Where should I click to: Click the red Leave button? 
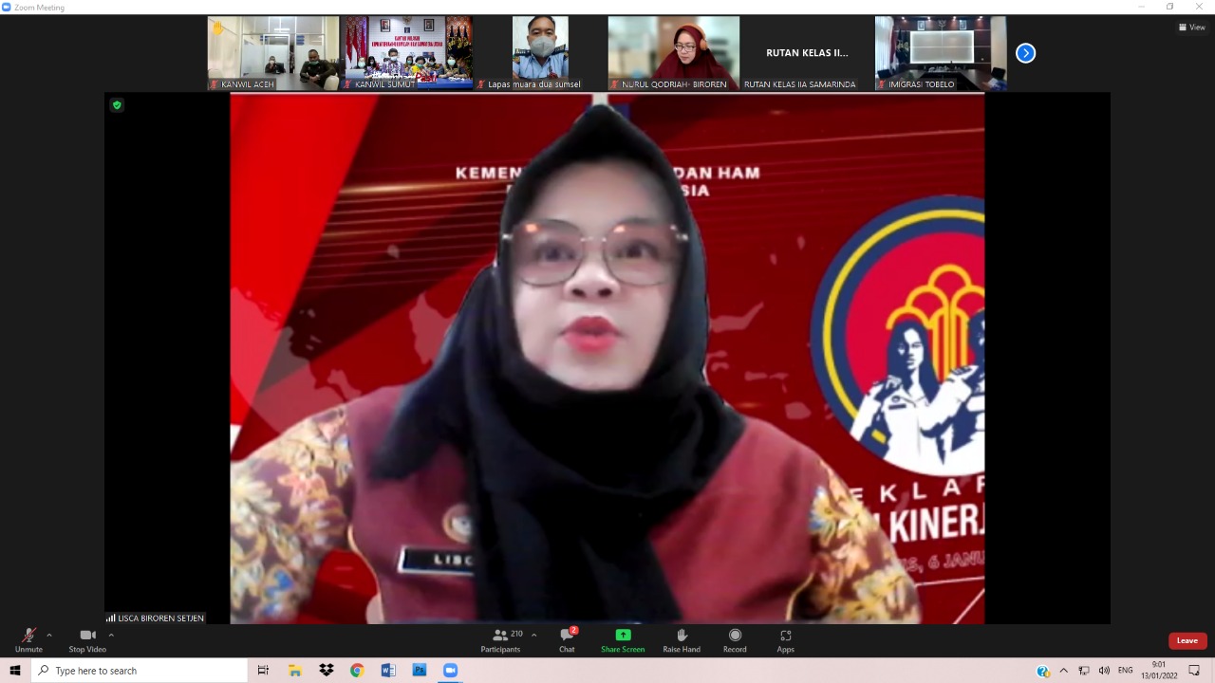coord(1187,640)
